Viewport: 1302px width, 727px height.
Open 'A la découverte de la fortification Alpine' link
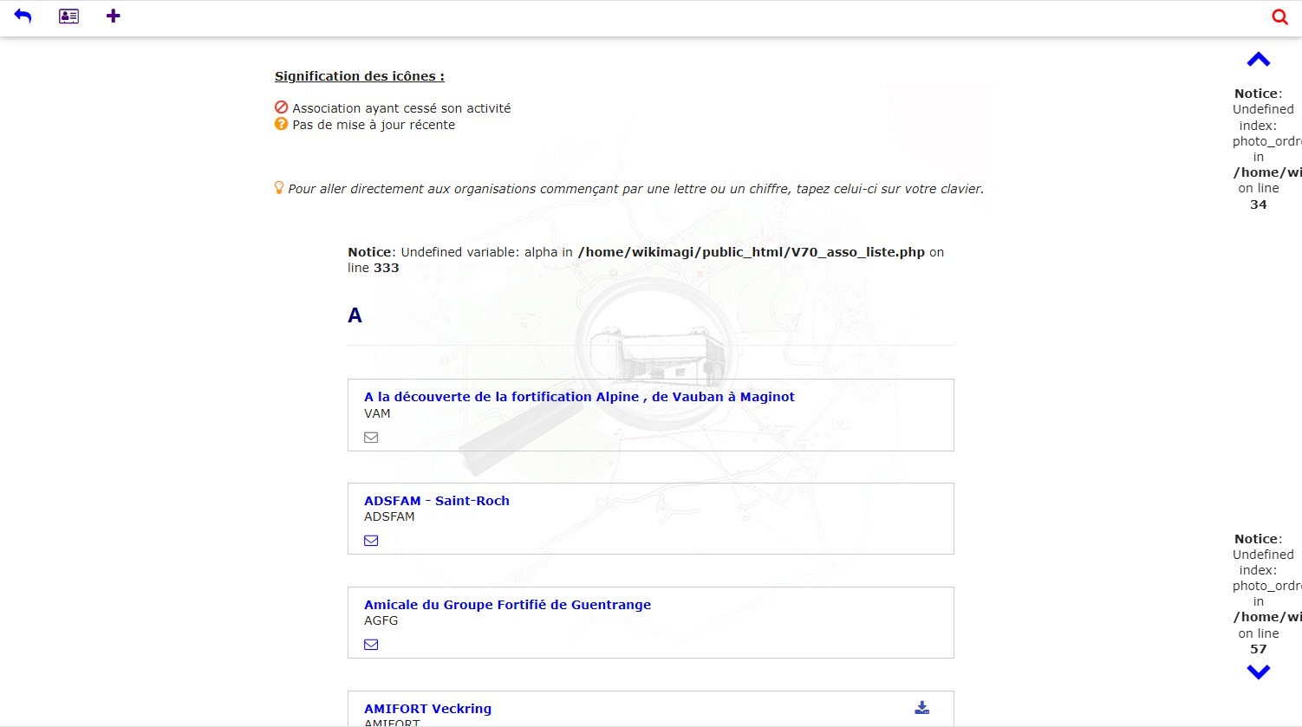pyautogui.click(x=579, y=397)
